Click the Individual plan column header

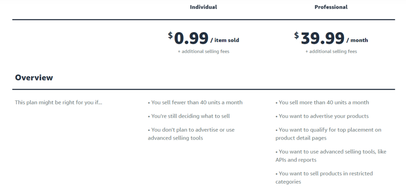coord(203,7)
